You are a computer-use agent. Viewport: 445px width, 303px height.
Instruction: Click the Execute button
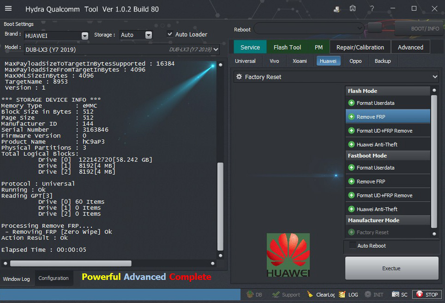tap(391, 268)
